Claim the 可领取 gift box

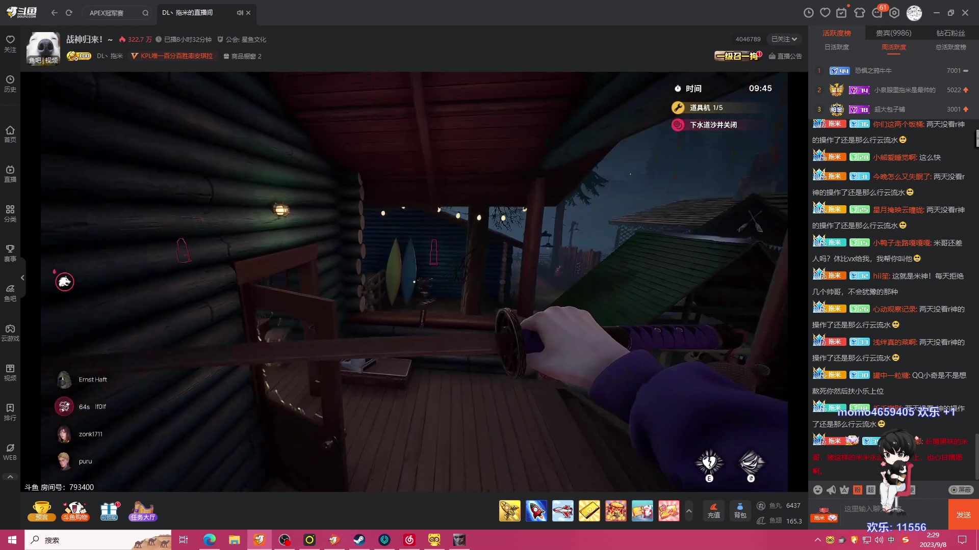pos(109,511)
